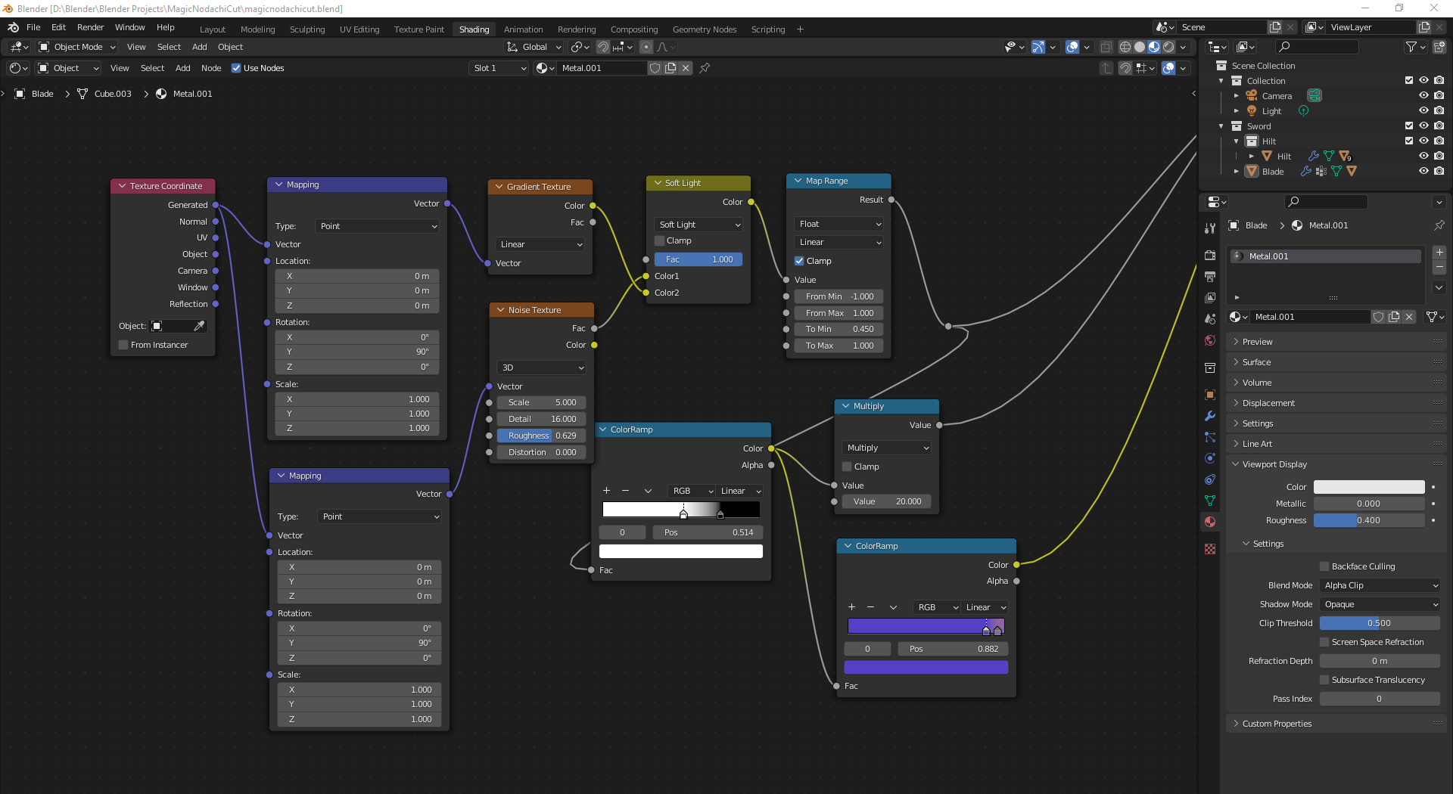Add material slot plus button
Viewport: 1453px width, 794px height.
point(1439,252)
